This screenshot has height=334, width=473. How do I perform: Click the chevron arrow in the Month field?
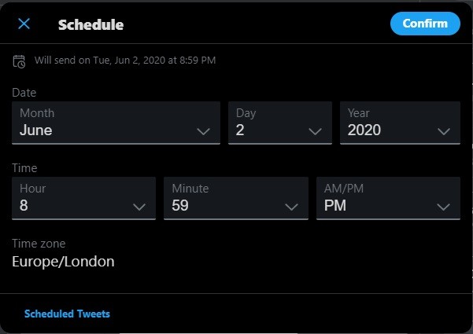tap(203, 131)
